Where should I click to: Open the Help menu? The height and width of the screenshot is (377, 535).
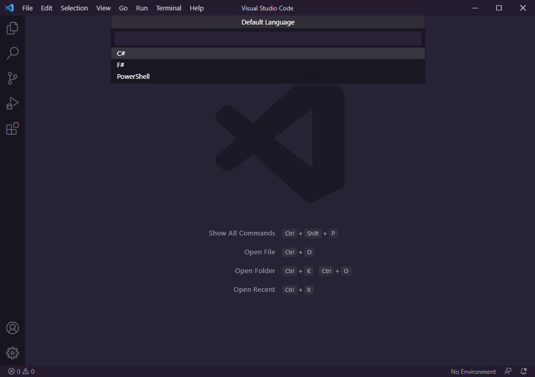click(196, 8)
